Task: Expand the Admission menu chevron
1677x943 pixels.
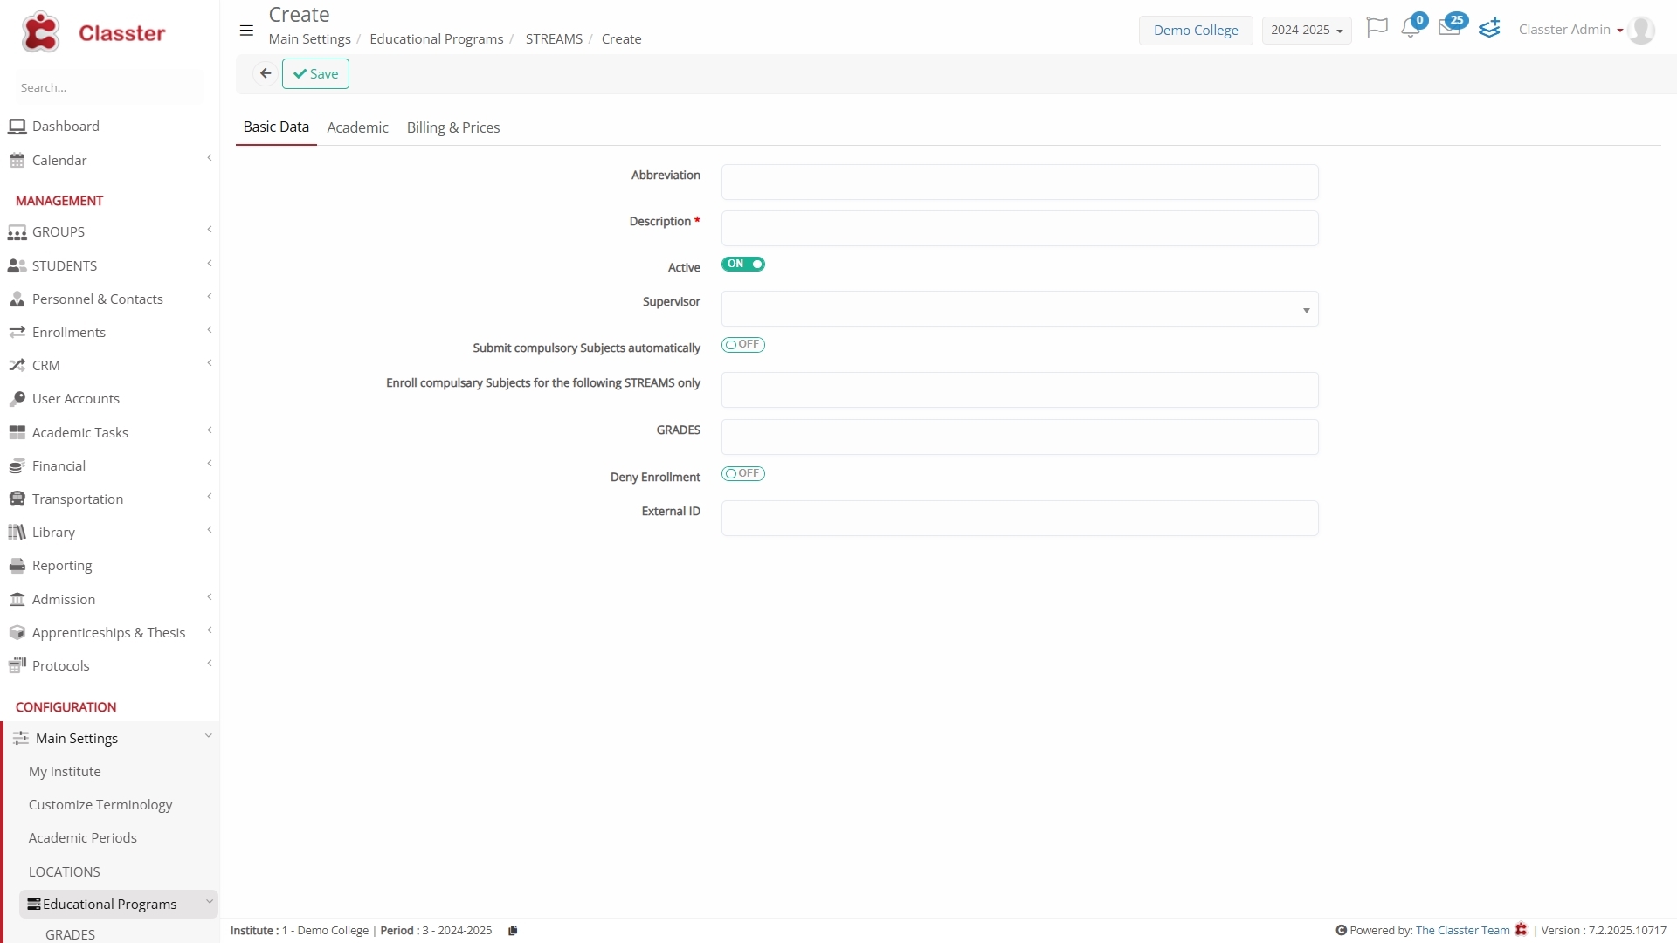Action: pos(210,597)
